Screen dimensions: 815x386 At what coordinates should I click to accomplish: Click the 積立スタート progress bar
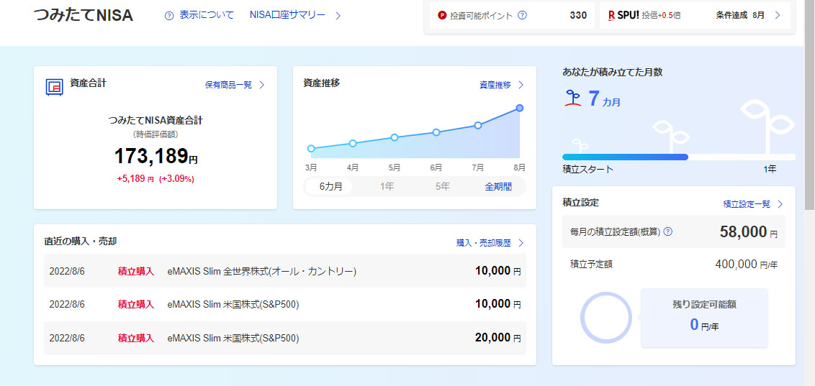[x=625, y=157]
